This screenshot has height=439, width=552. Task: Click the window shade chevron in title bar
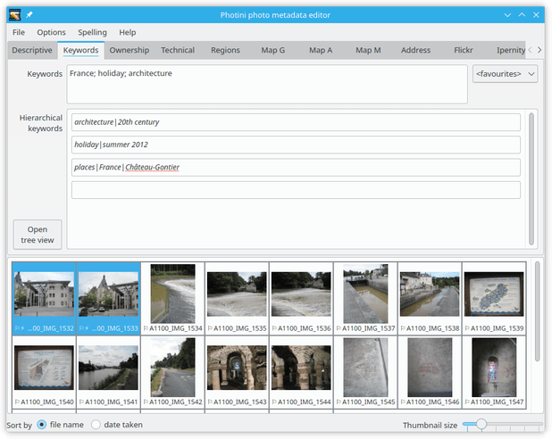pyautogui.click(x=507, y=15)
